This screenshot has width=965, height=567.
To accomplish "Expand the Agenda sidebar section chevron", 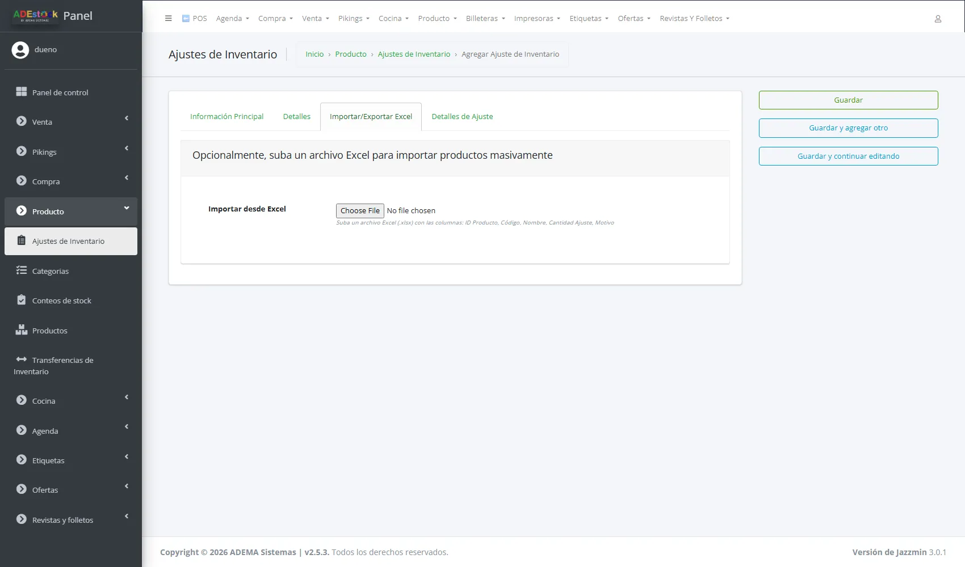I will point(127,427).
